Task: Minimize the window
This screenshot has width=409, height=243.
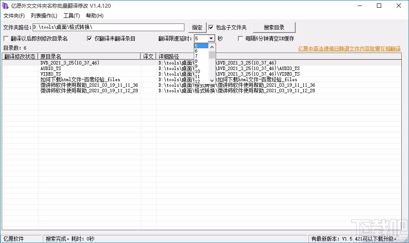Action: tap(360, 6)
